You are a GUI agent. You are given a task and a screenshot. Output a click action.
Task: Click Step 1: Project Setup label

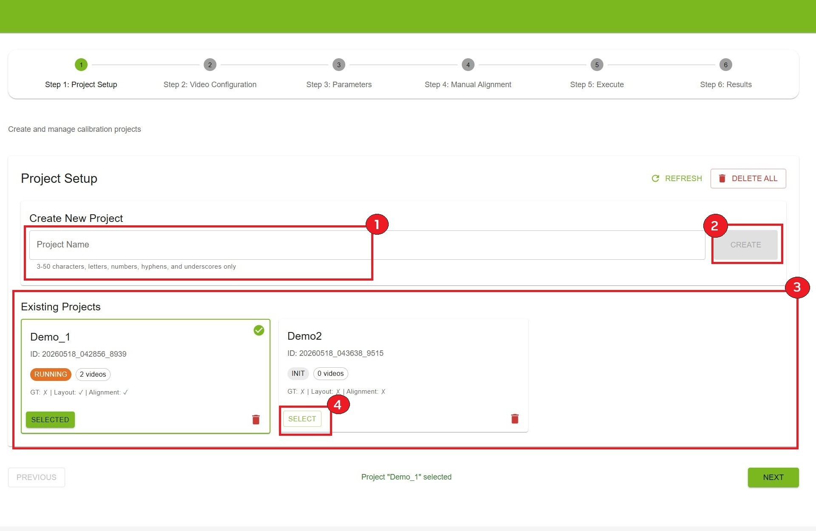point(81,85)
